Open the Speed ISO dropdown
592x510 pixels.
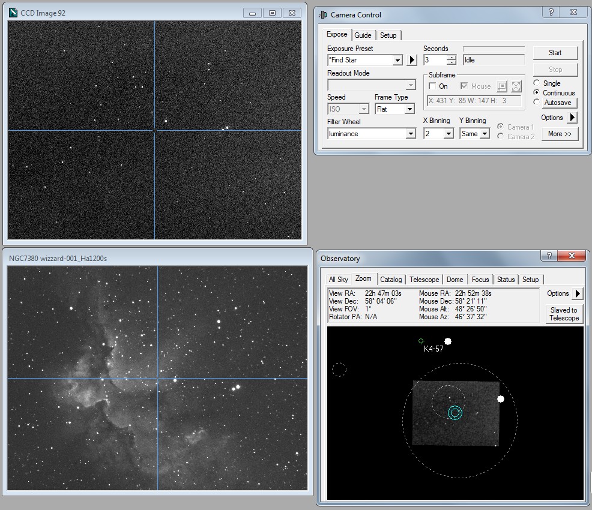364,109
